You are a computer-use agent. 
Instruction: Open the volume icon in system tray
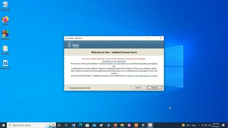pyautogui.click(x=209, y=125)
